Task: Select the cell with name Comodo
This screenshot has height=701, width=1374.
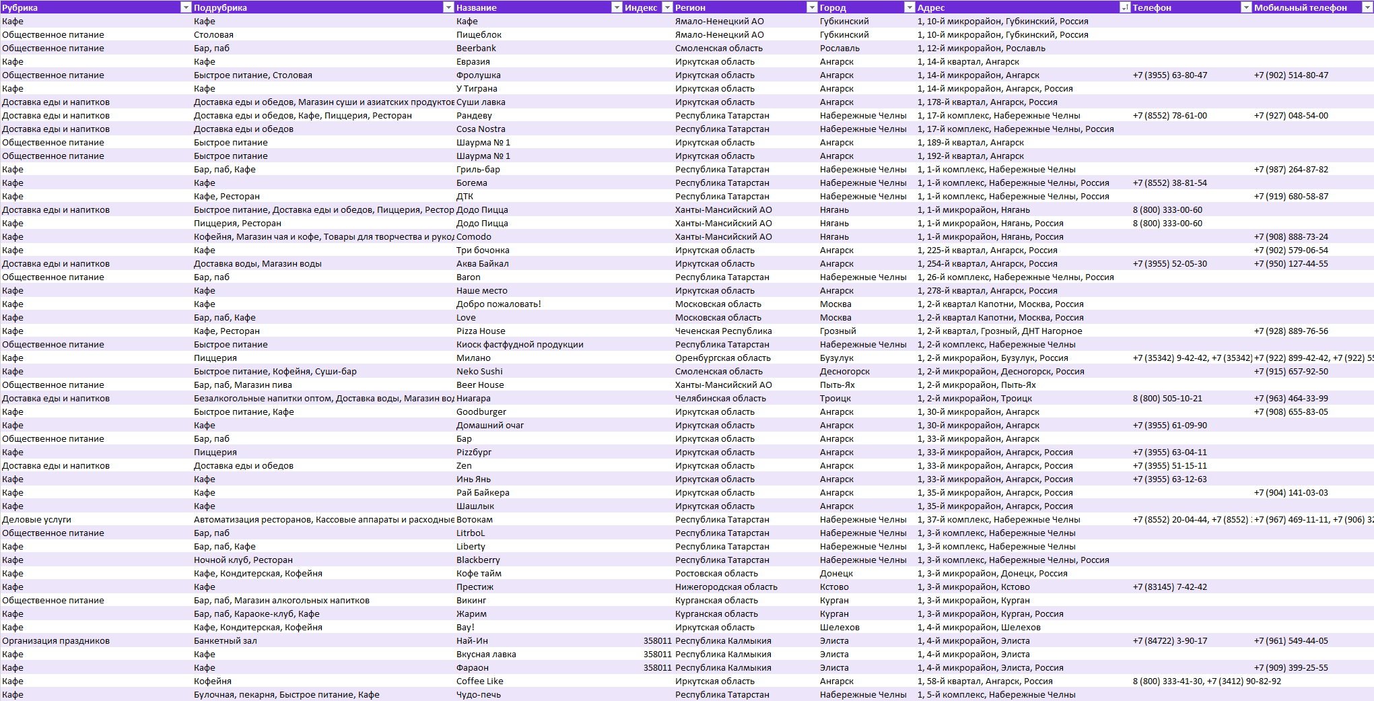Action: tap(539, 236)
